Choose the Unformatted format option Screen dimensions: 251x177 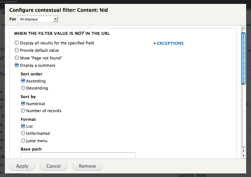click(23, 133)
